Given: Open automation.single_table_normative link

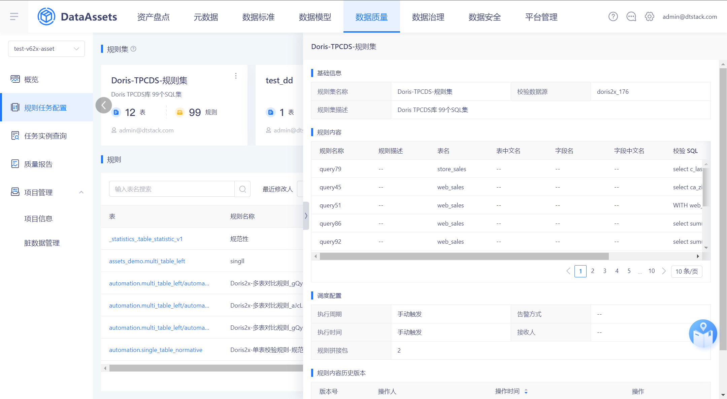Looking at the screenshot, I should point(156,350).
